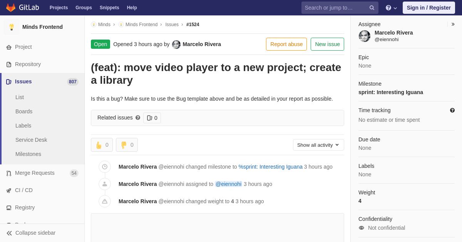Click the thumbs up reaction
Screen dimensions: 462x242
tap(102, 145)
